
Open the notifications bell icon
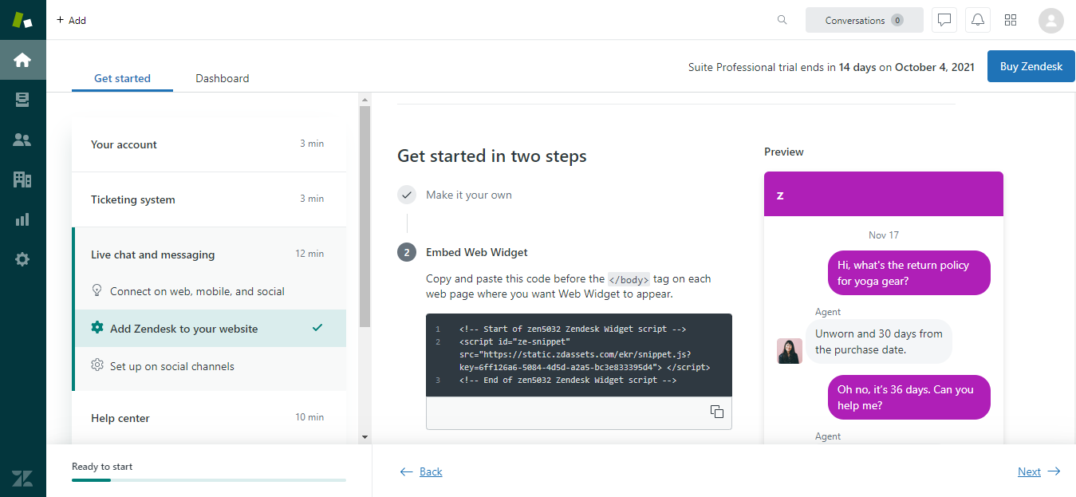click(977, 19)
